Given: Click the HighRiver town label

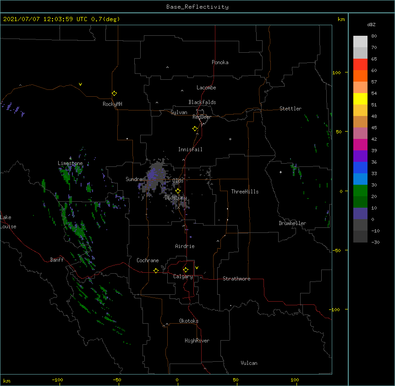Looking at the screenshot, I should click(x=197, y=341).
